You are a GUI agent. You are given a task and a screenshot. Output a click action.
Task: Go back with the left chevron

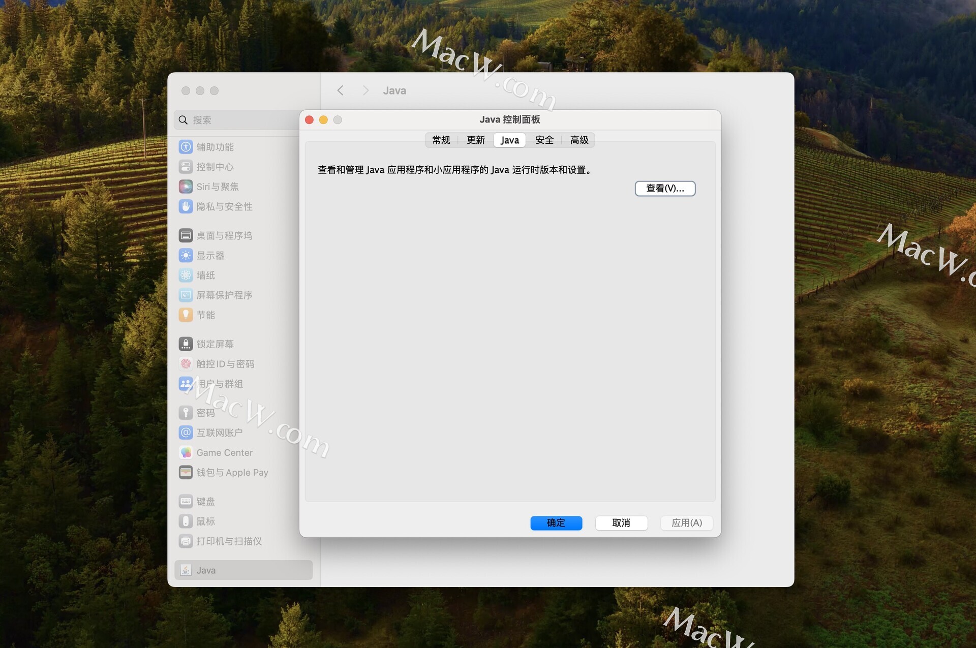click(340, 90)
